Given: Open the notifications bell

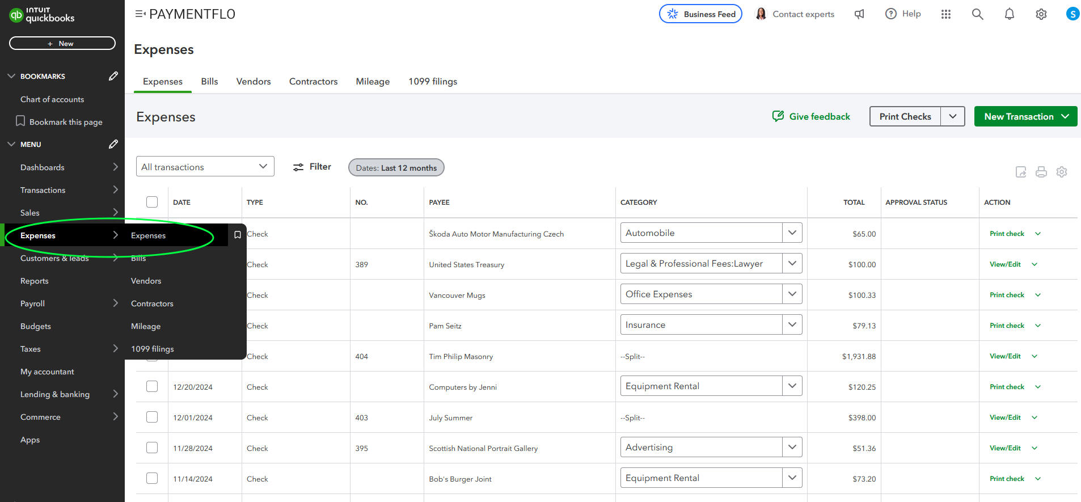Looking at the screenshot, I should pyautogui.click(x=1010, y=14).
